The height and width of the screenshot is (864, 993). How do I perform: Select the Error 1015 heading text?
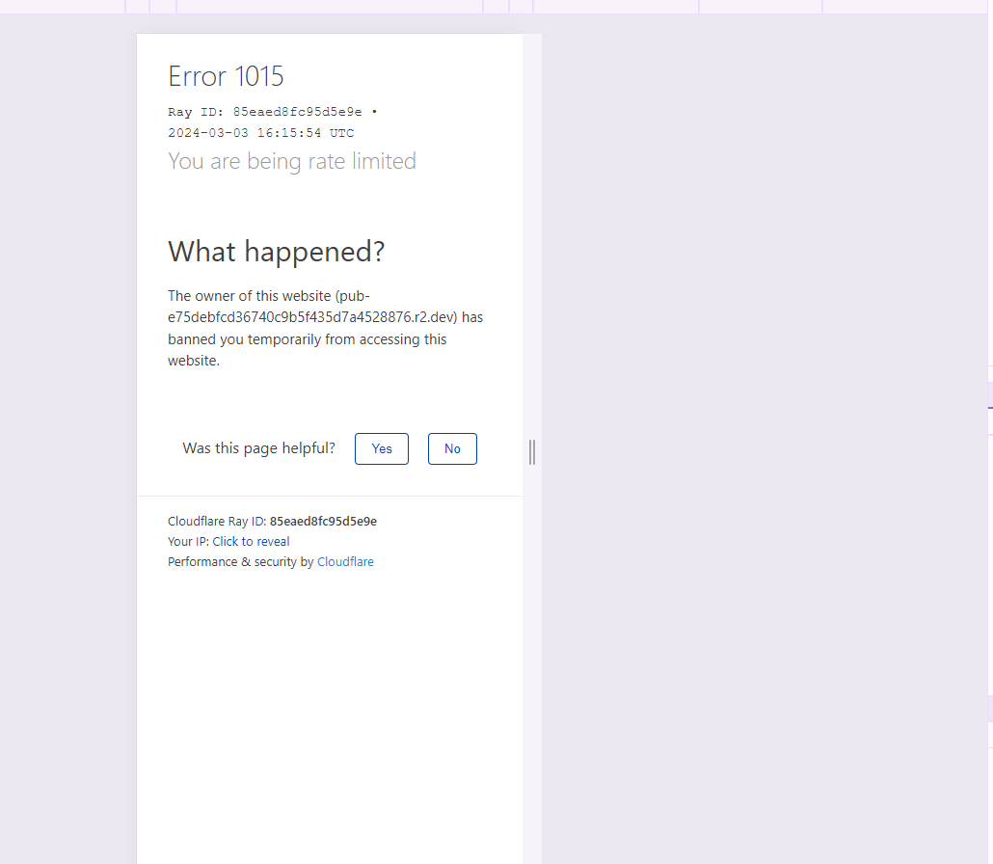coord(225,76)
